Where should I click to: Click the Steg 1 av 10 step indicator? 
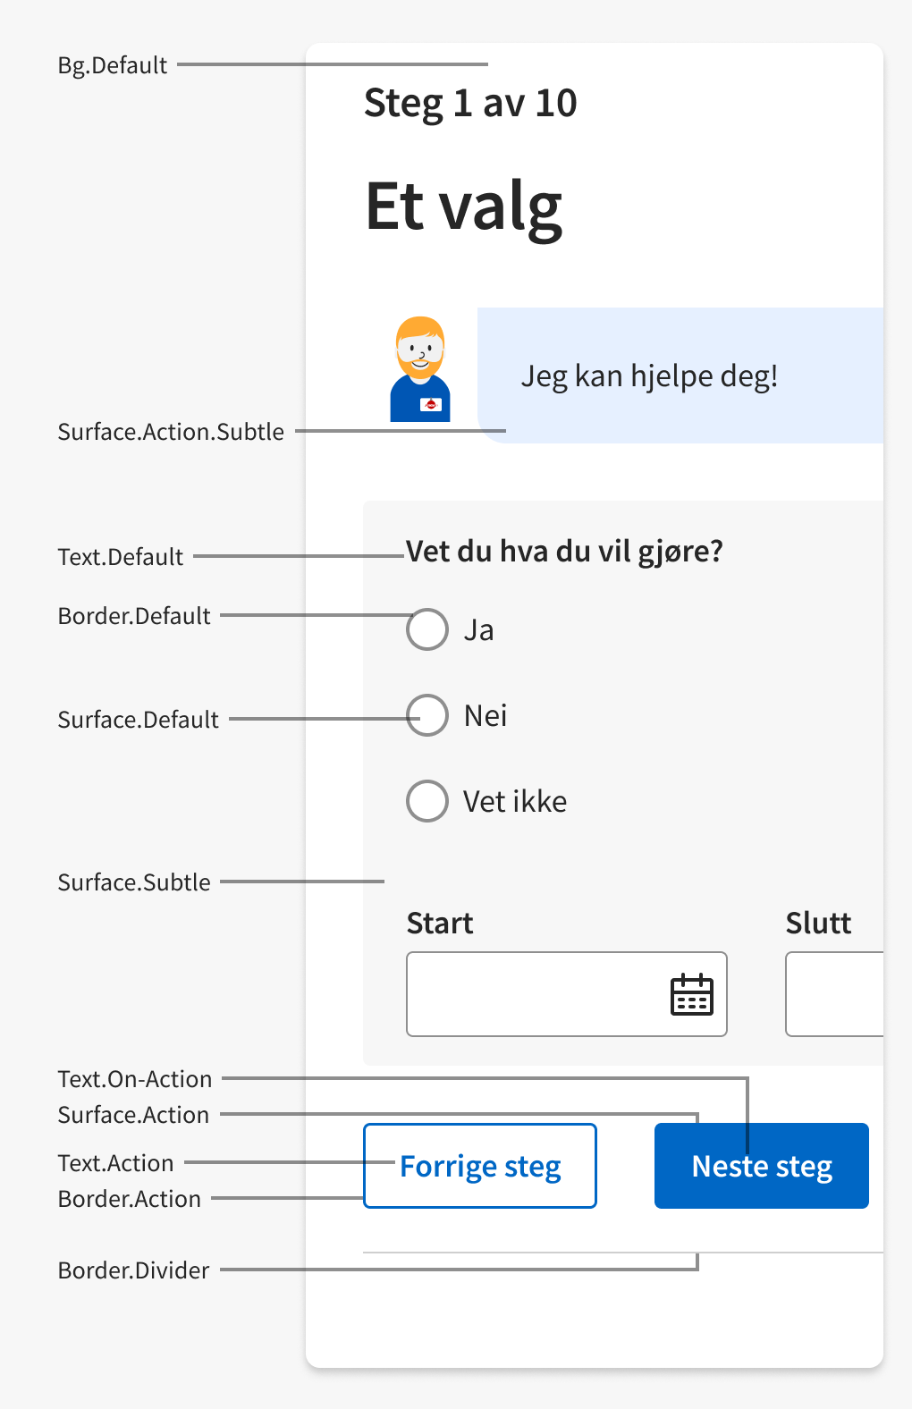[x=470, y=103]
